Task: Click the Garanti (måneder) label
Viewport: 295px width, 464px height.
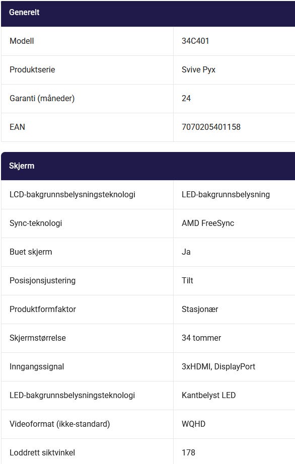Action: tap(42, 98)
